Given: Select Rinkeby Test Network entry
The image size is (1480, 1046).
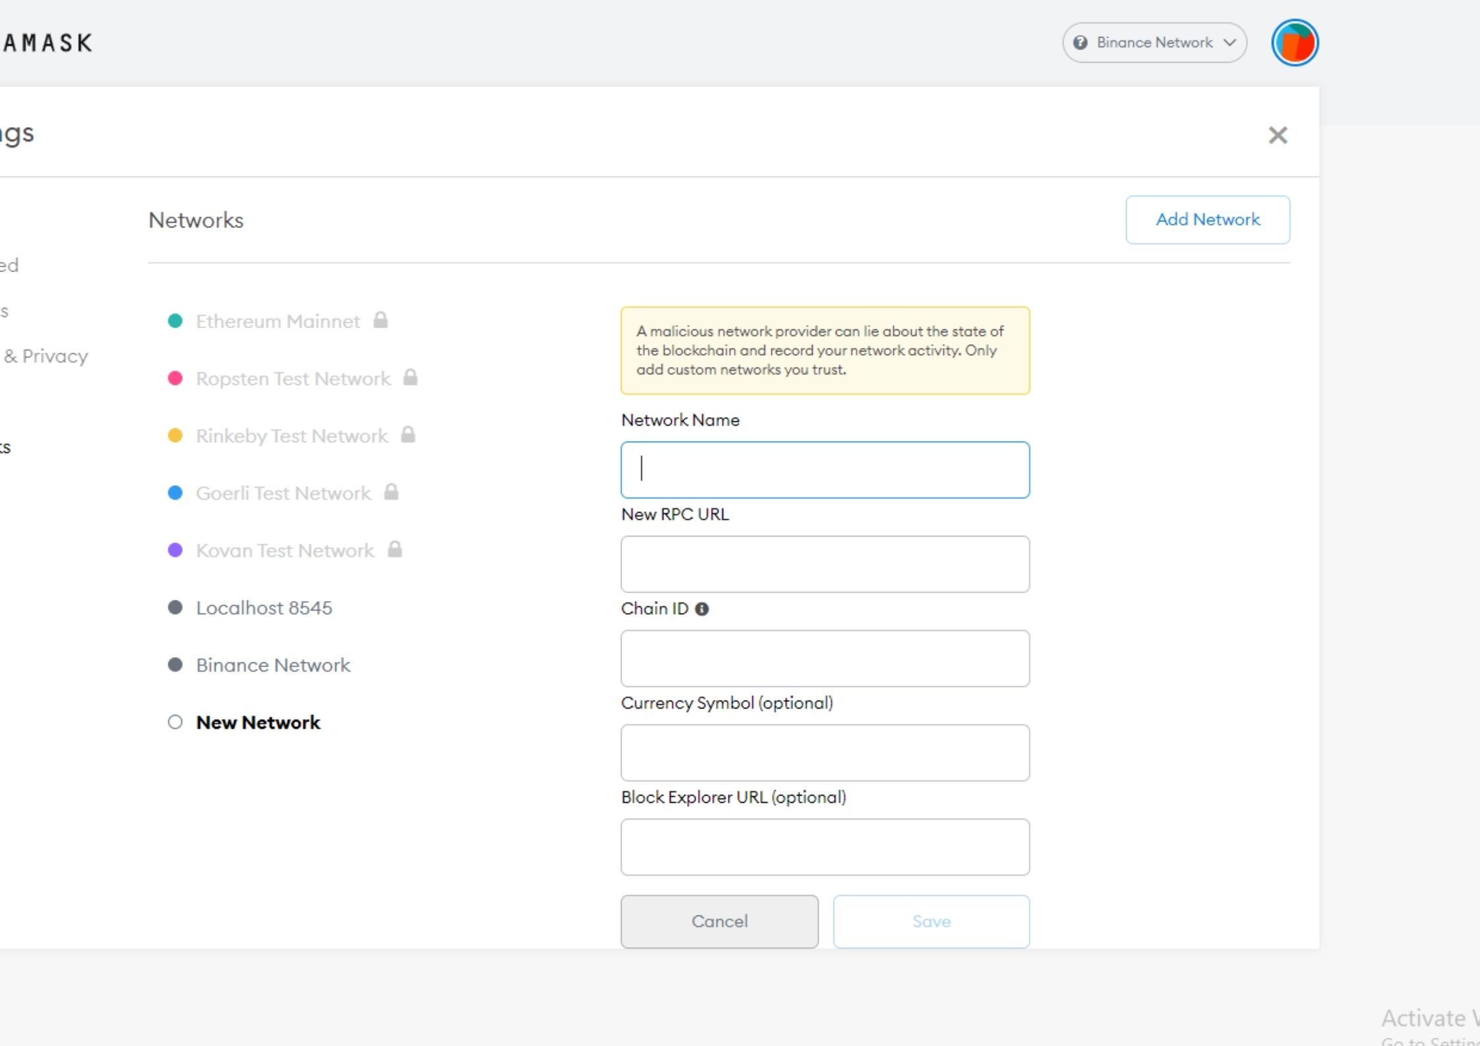Looking at the screenshot, I should (x=292, y=436).
